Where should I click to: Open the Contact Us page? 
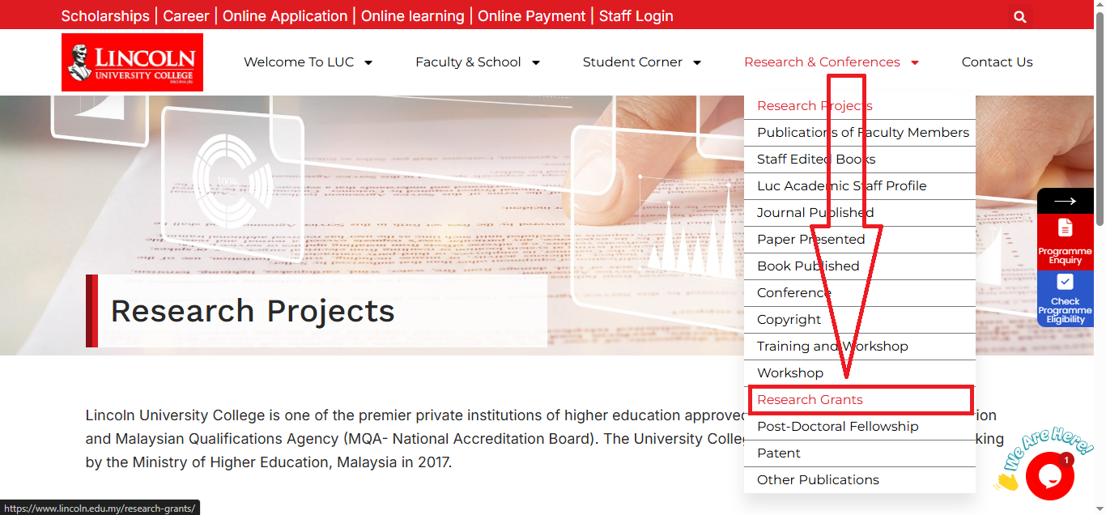click(x=997, y=62)
